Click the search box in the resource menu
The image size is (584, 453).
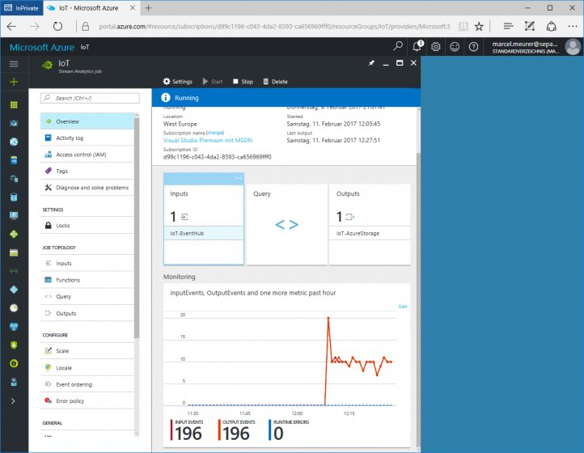87,98
